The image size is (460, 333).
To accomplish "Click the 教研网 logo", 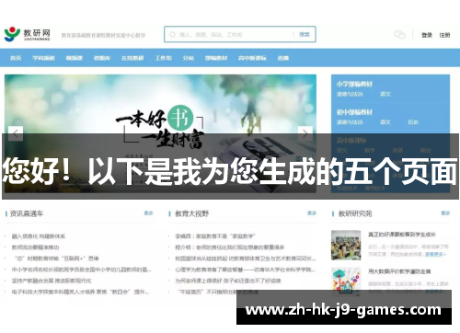I will click(x=27, y=34).
